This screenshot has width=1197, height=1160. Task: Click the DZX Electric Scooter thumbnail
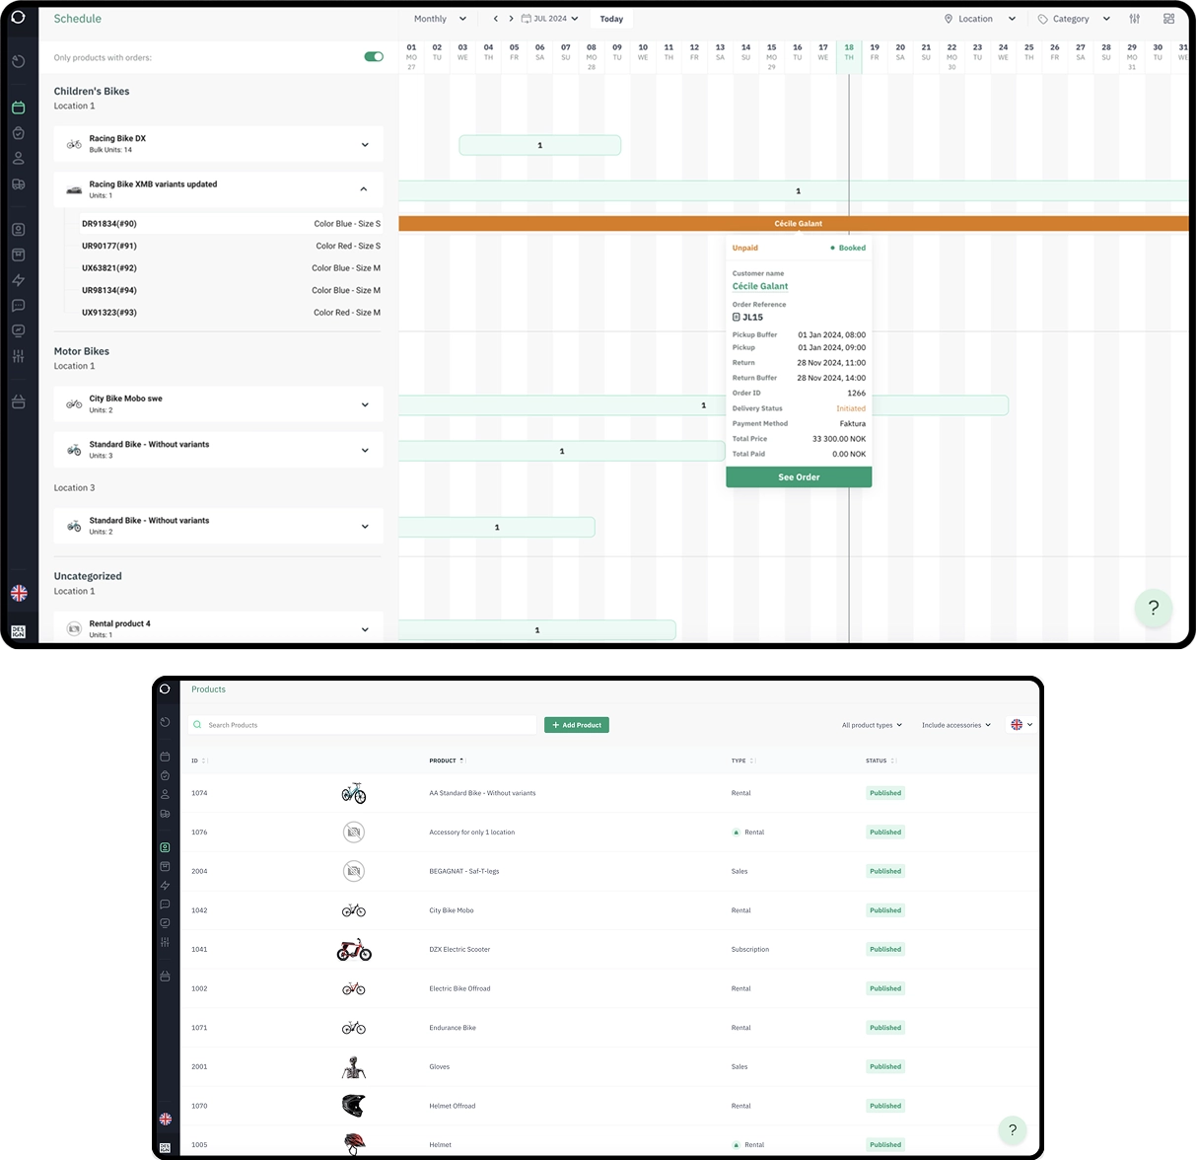tap(354, 950)
